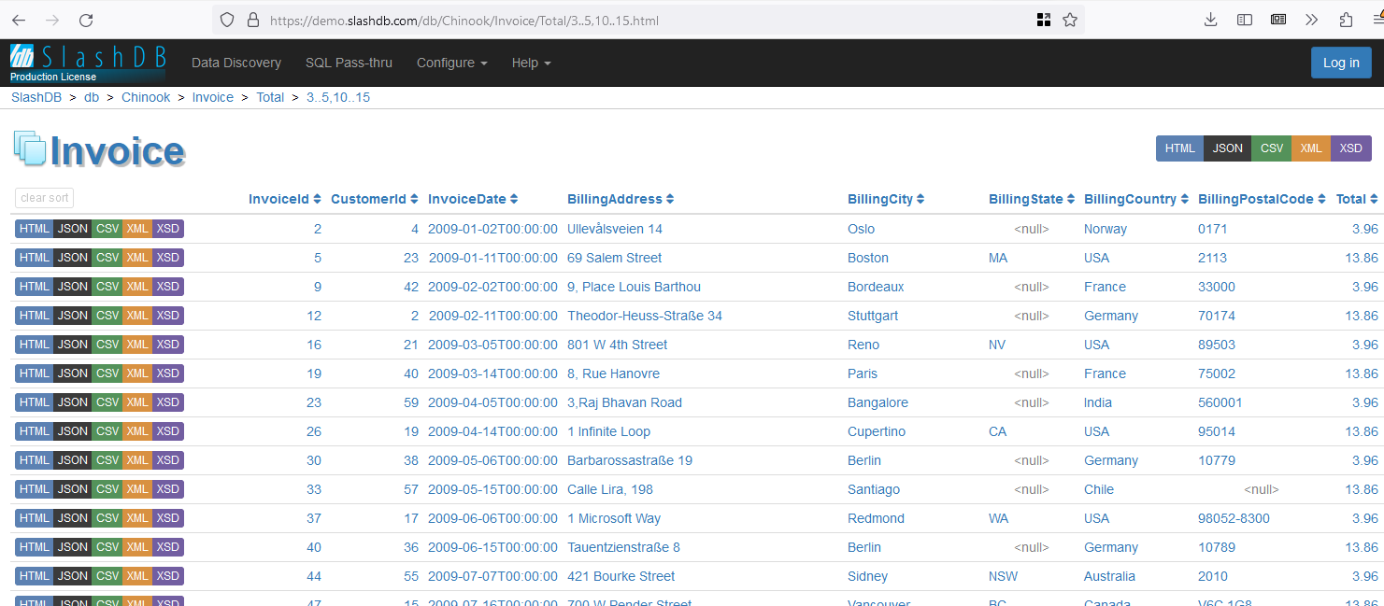Open XML for the Theodor-Heuss-Straße 34 row
Screen dimensions: 1384x606
[x=137, y=316]
